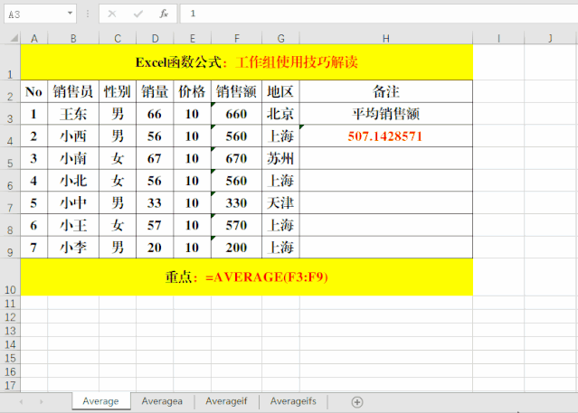This screenshot has width=578, height=413.
Task: Click the three-dot handle beside Name Box
Action: (x=88, y=14)
